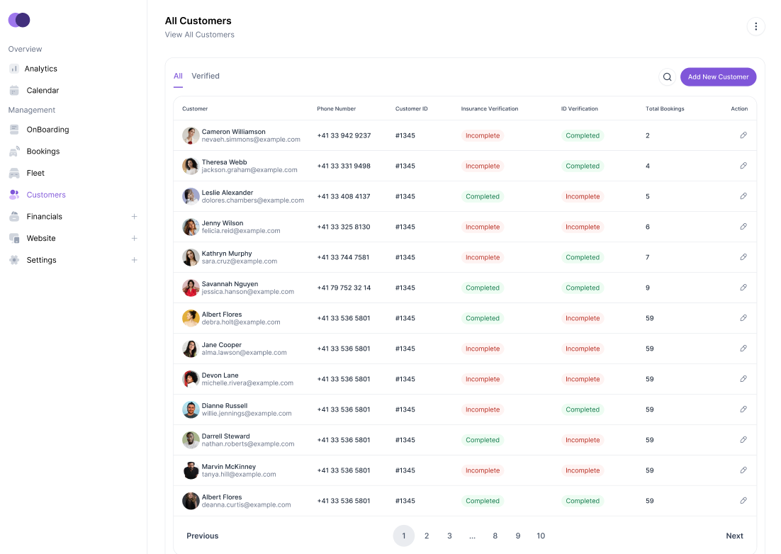Expand the Website submenu plus

pos(134,239)
